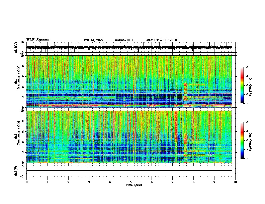Click the "5" tick label on ch.3(V) axis

tap(23, 166)
